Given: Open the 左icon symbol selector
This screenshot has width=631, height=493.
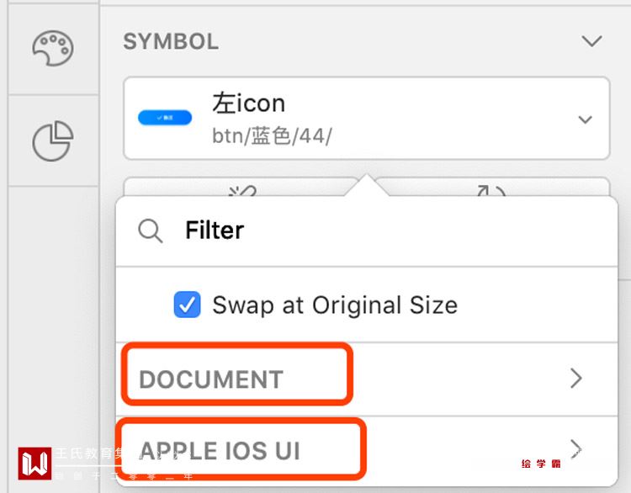Looking at the screenshot, I should [366, 119].
